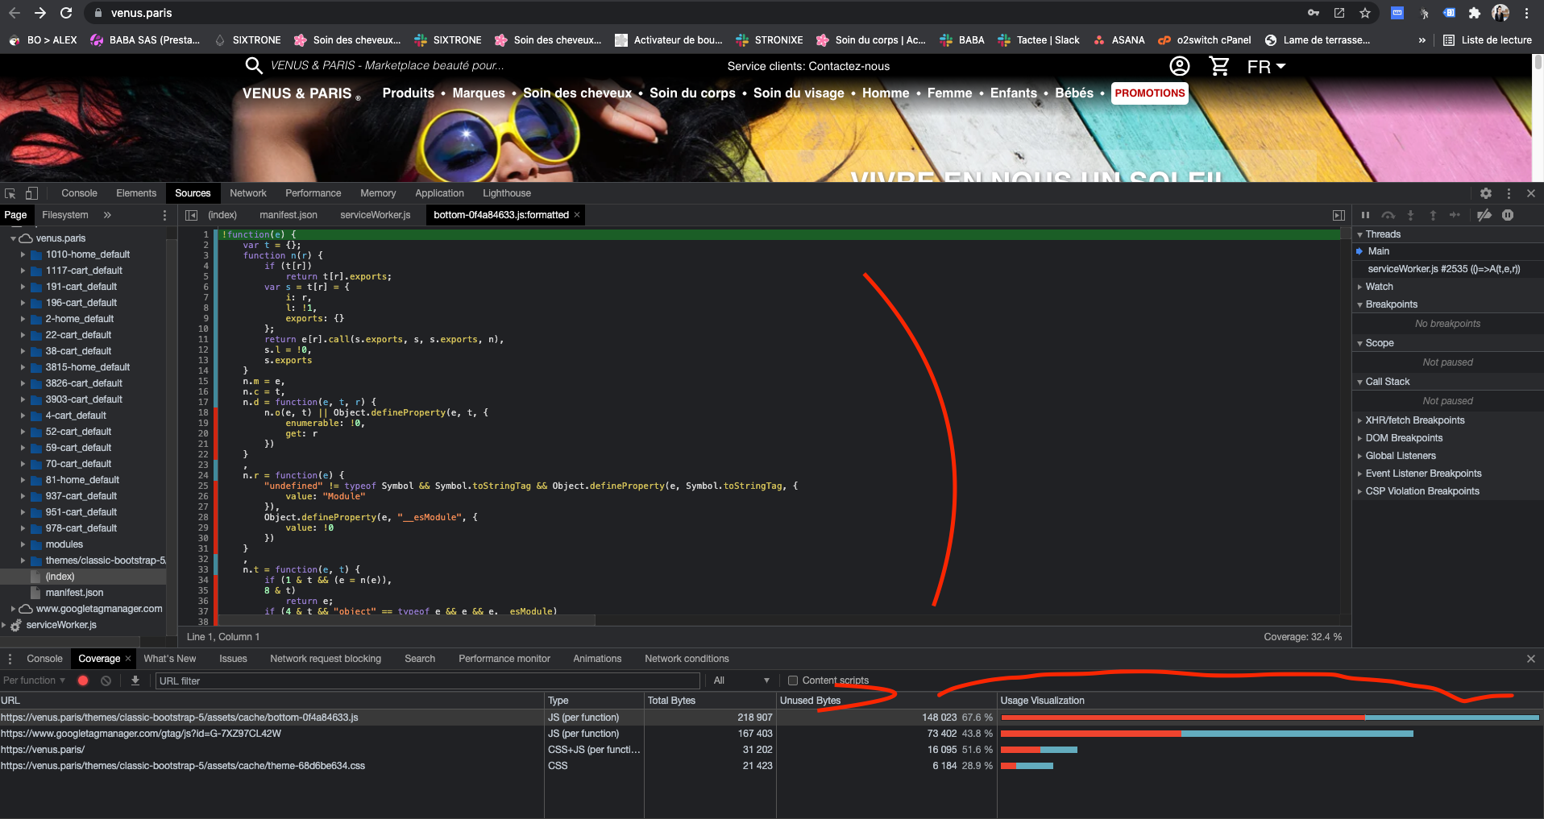Screen dimensions: 1544x819
Task: Export coverage data with download icon
Action: coord(135,680)
